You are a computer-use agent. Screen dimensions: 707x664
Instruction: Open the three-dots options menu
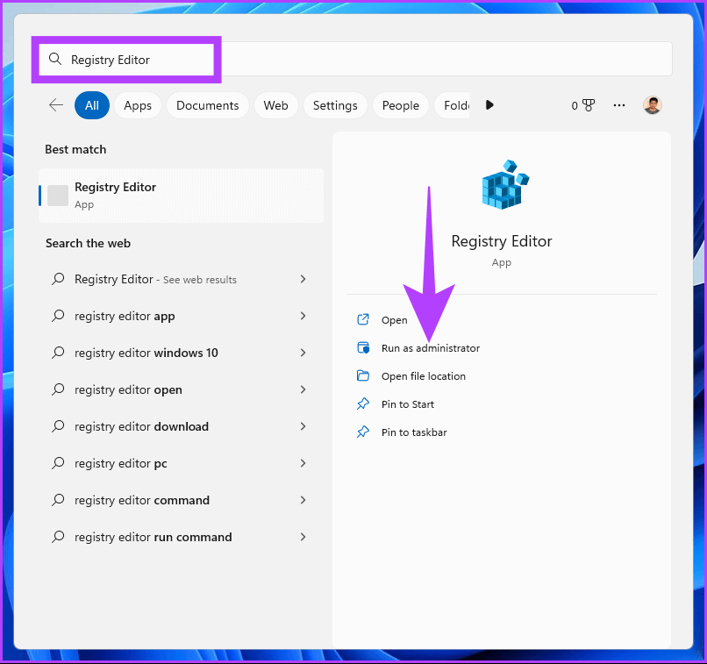pyautogui.click(x=619, y=105)
